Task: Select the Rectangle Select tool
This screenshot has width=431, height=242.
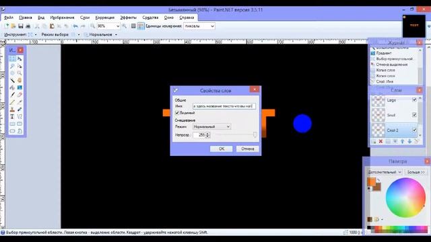Action: pos(12,58)
